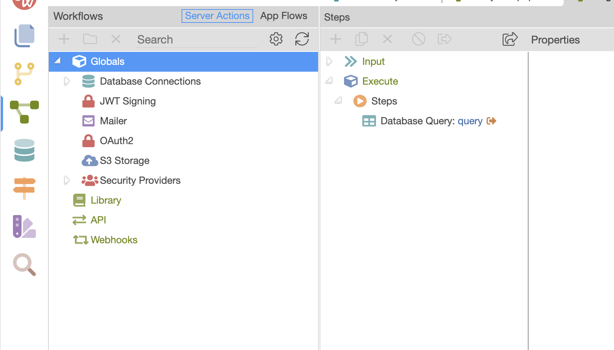
Task: Select the S3 Storage item
Action: (x=124, y=161)
